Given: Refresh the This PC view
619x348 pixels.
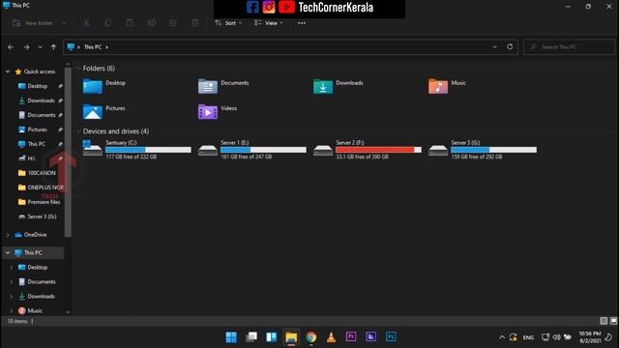Looking at the screenshot, I should [x=510, y=46].
